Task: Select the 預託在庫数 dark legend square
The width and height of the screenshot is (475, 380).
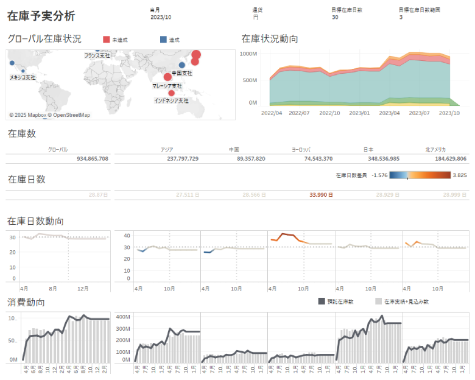Action: pos(321,301)
